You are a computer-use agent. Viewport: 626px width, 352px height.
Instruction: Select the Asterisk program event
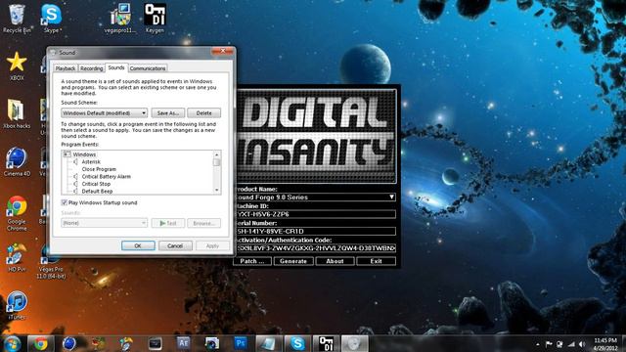[x=91, y=161]
